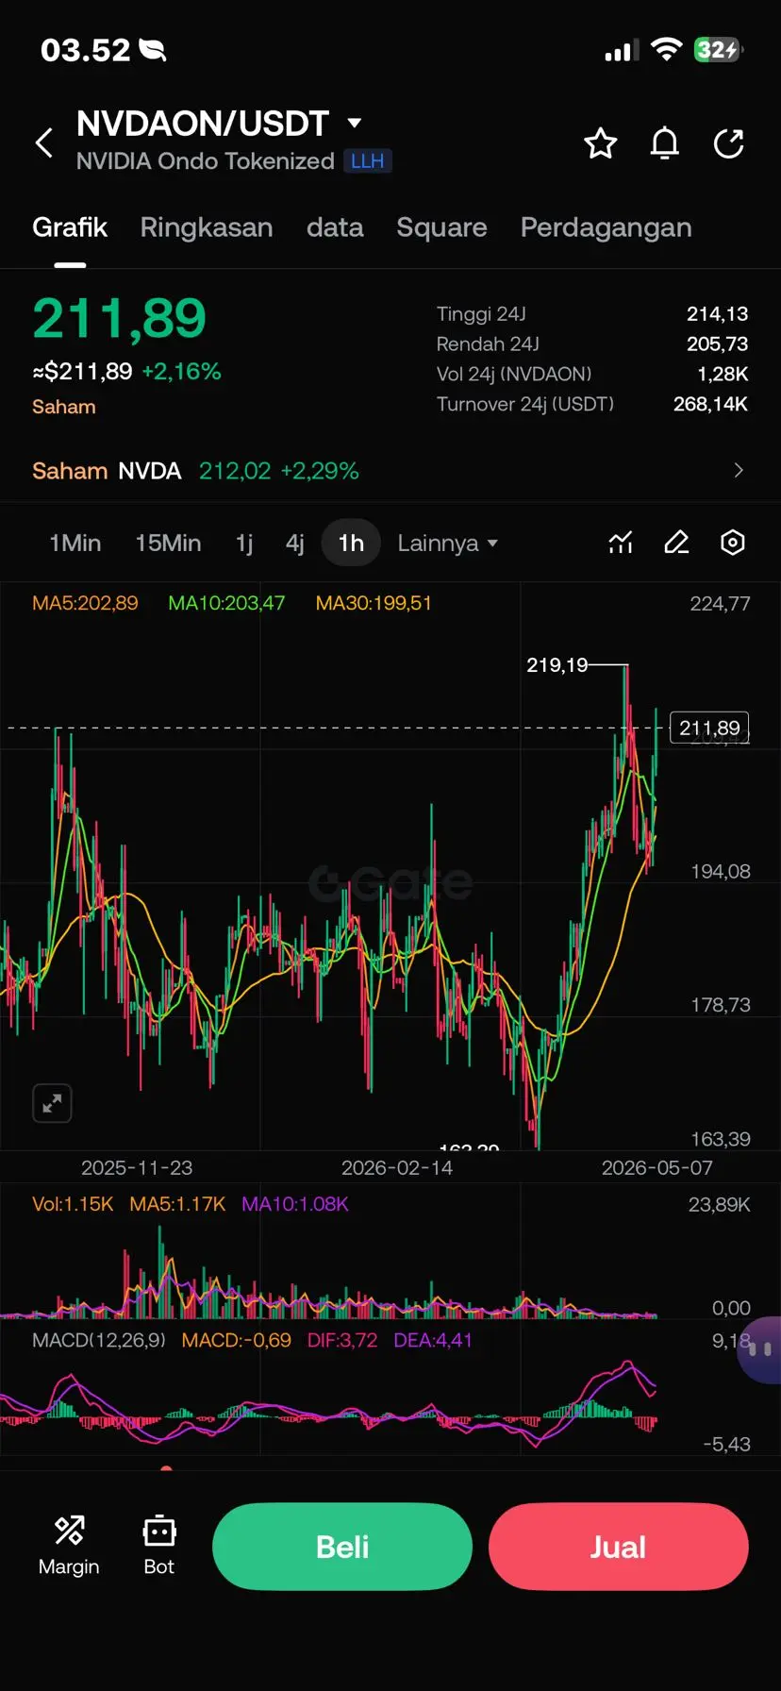Expand Saham NVDA row chevron
The height and width of the screenshot is (1691, 781).
(739, 470)
